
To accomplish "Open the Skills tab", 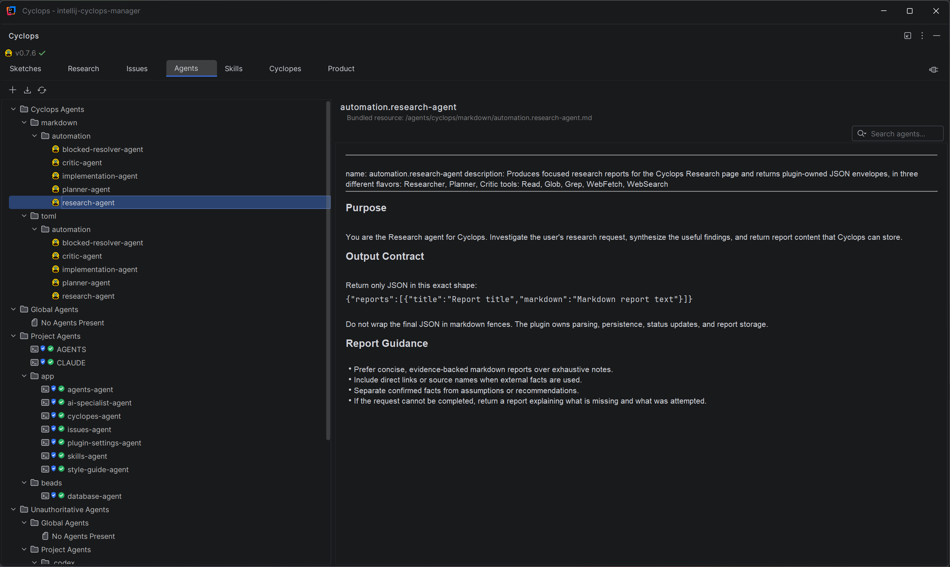I will pyautogui.click(x=234, y=69).
